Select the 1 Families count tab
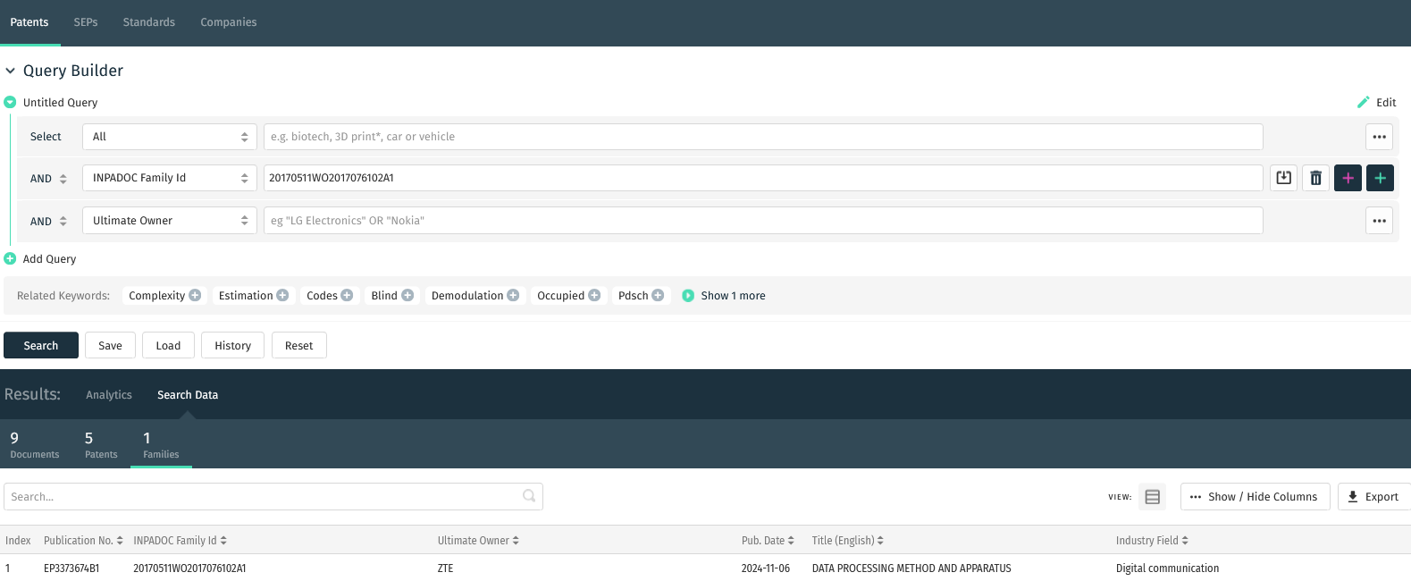This screenshot has width=1411, height=581. coord(161,444)
